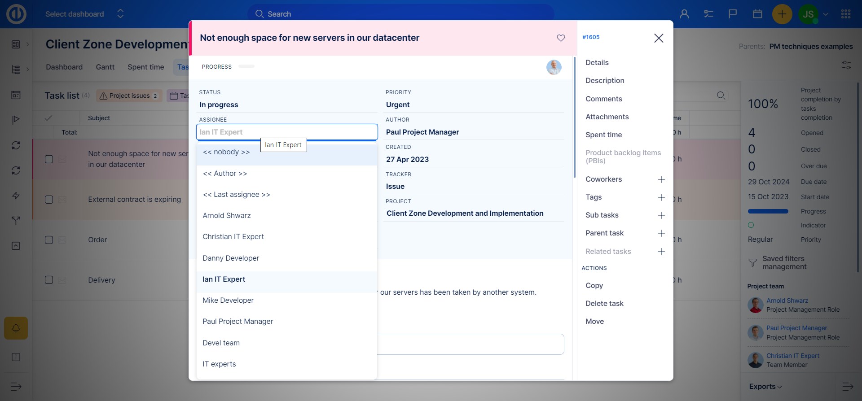Select Christian IT Expert as assignee
Screen dimensions: 862x401
pyautogui.click(x=287, y=237)
